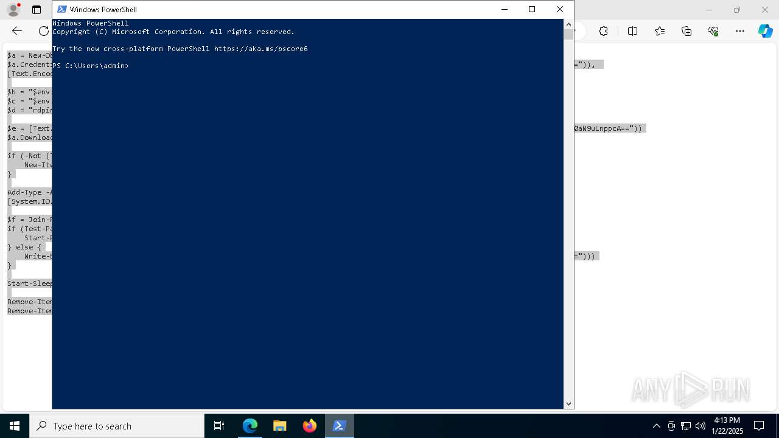779x438 pixels.
Task: Maximize the Windows PowerShell window
Action: click(532, 9)
